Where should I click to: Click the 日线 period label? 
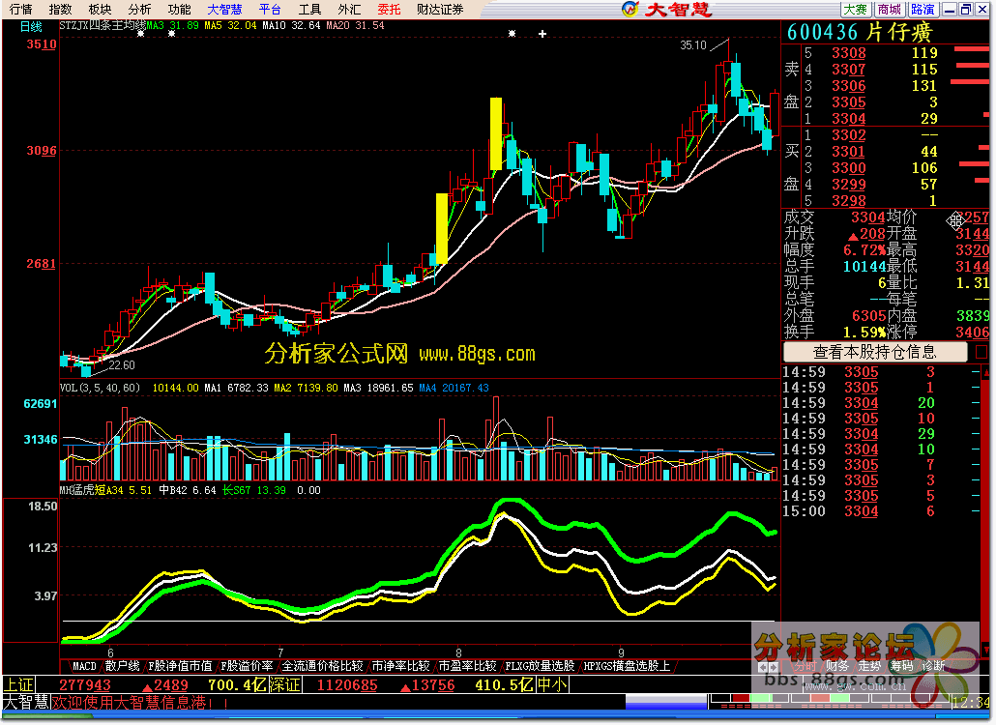31,27
